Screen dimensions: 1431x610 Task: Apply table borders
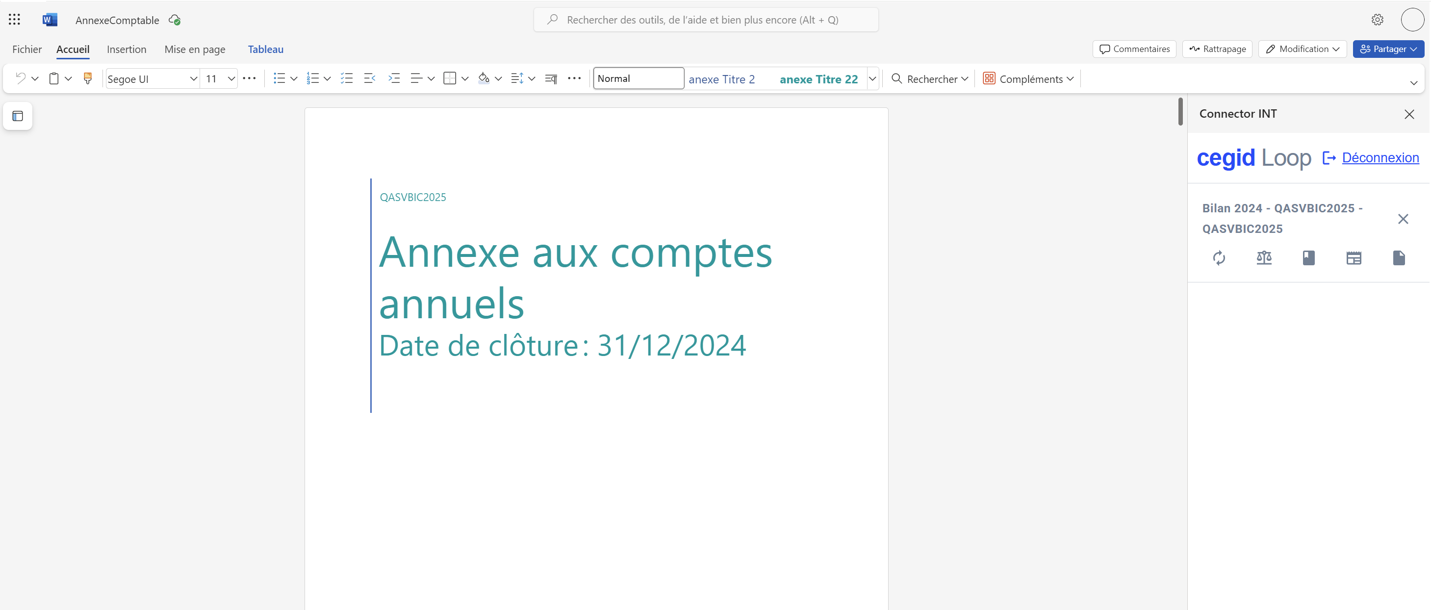point(450,78)
